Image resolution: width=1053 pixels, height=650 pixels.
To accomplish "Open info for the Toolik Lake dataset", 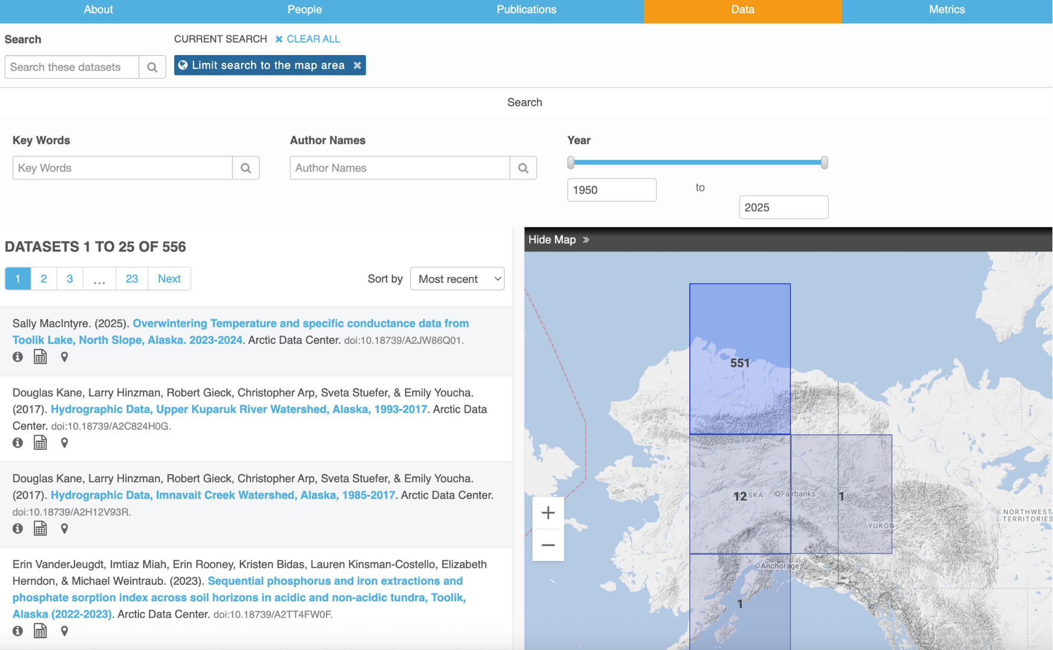I will (x=17, y=357).
